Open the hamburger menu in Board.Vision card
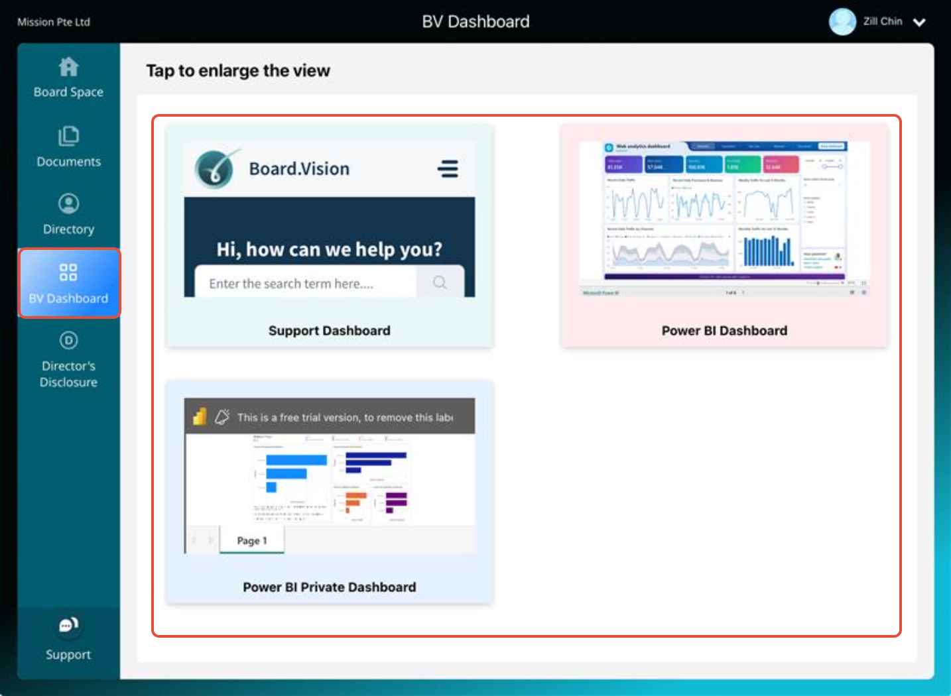 tap(448, 169)
